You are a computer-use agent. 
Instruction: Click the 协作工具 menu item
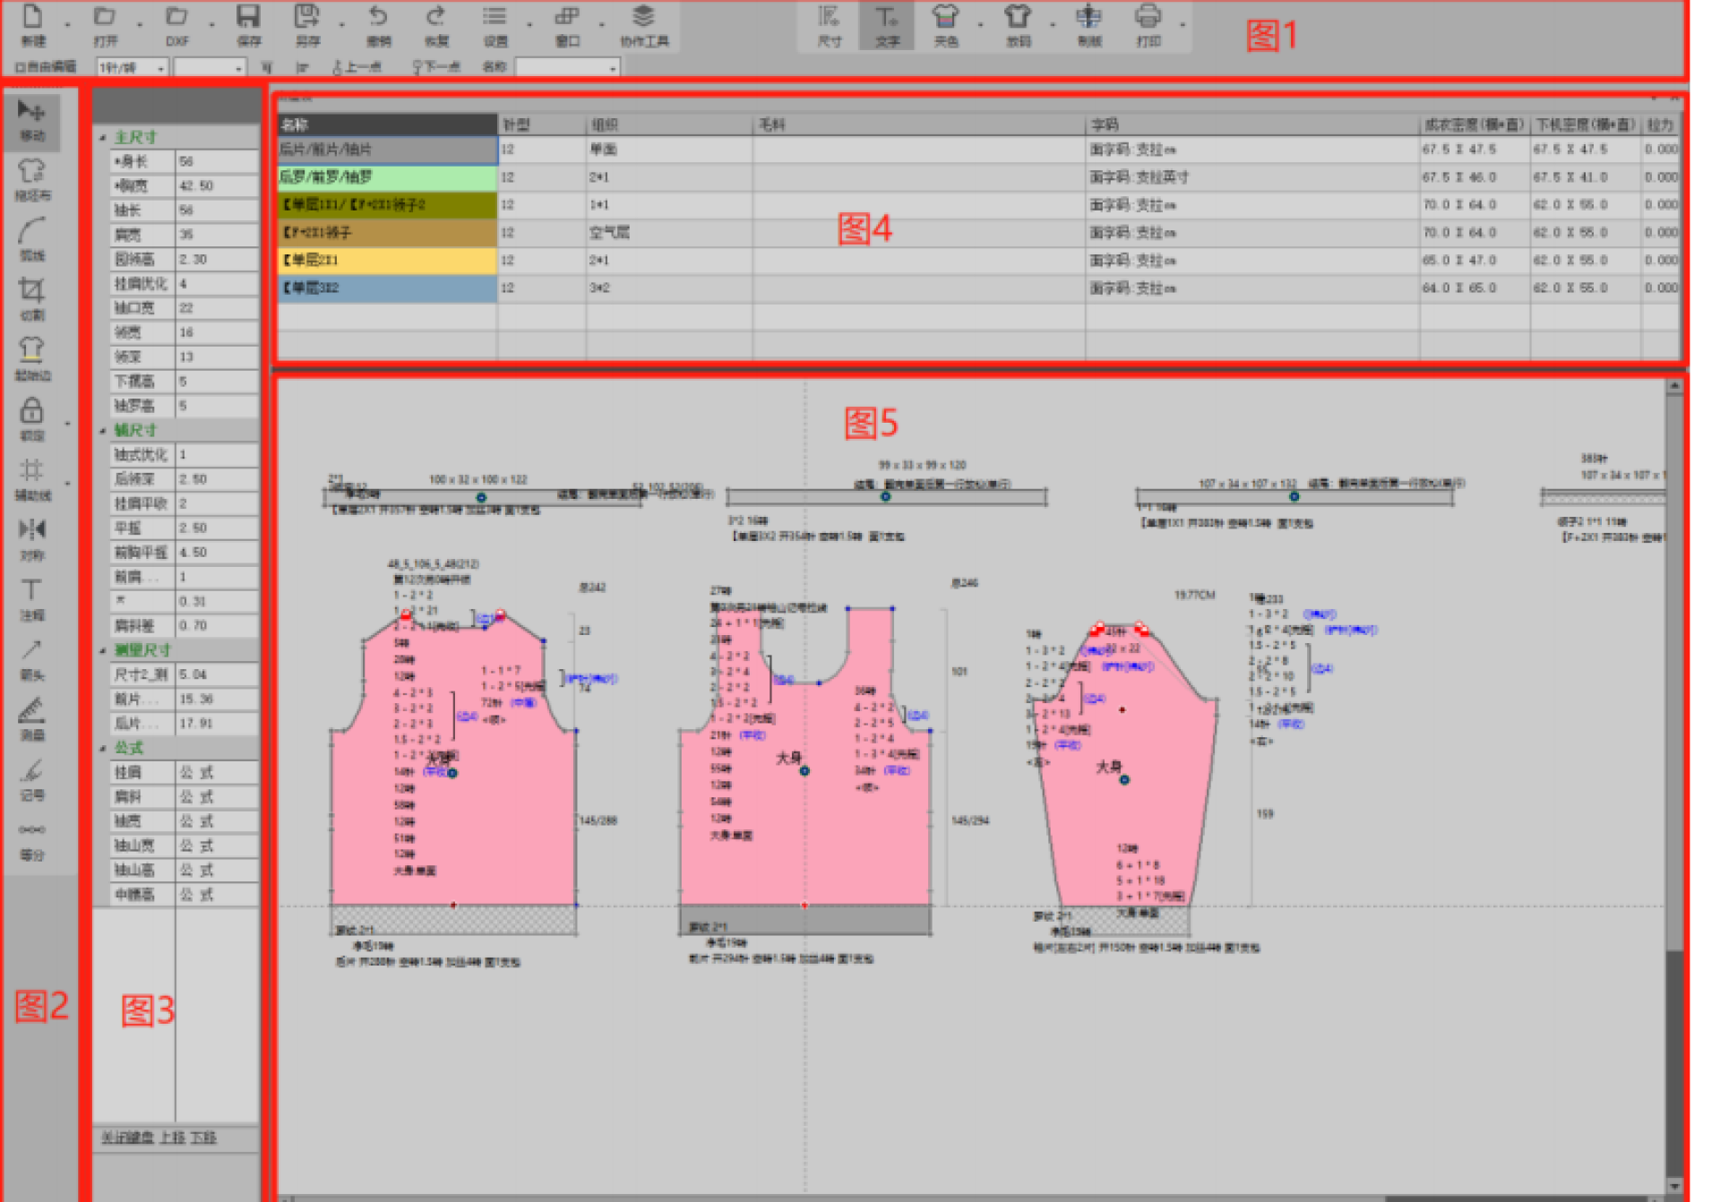[x=643, y=24]
